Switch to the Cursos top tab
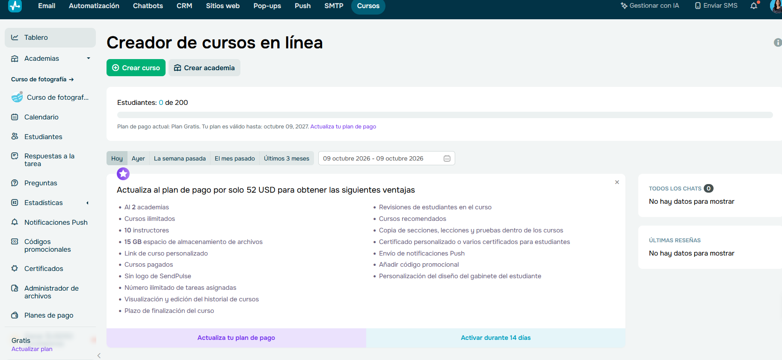782x360 pixels. click(x=368, y=6)
